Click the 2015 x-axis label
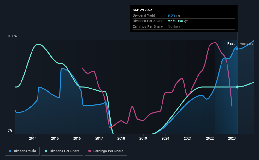Image resolution: width=259 pixels, height=160 pixels. click(x=55, y=138)
